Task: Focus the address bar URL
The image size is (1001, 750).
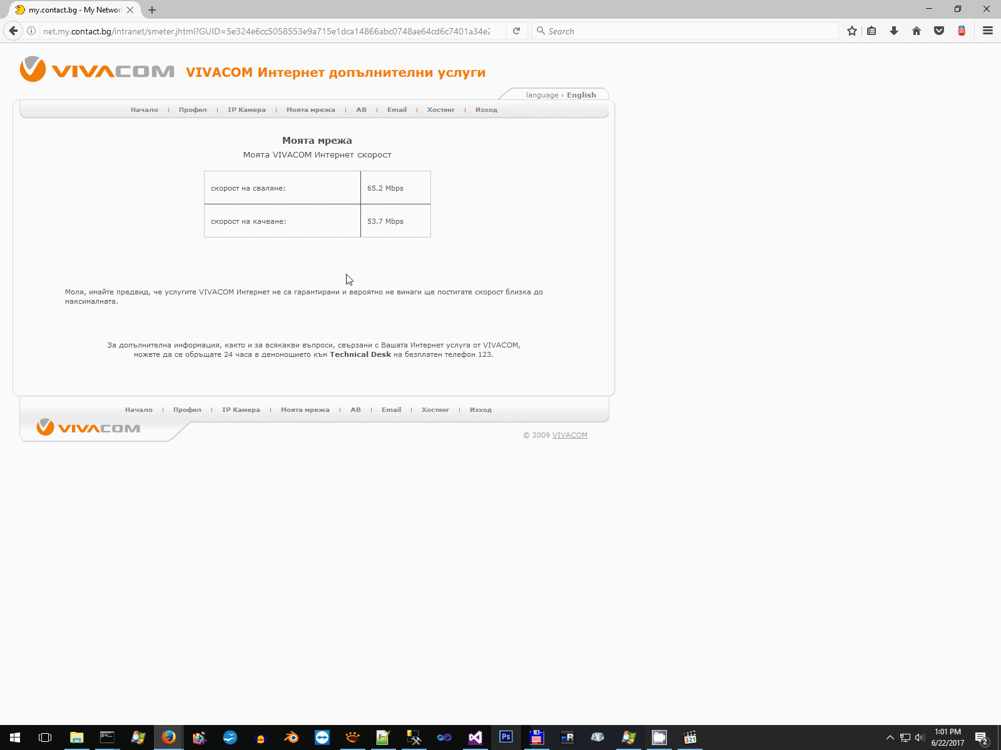Action: tap(267, 31)
